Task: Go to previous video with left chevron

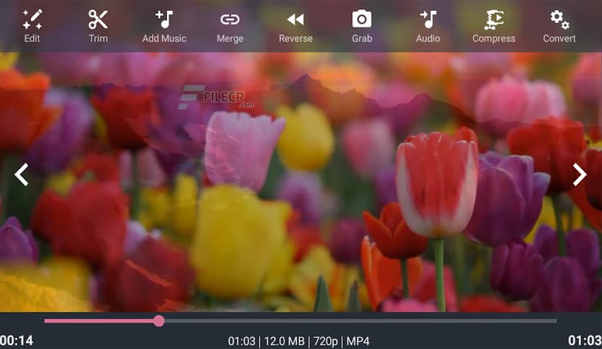Action: [x=22, y=174]
